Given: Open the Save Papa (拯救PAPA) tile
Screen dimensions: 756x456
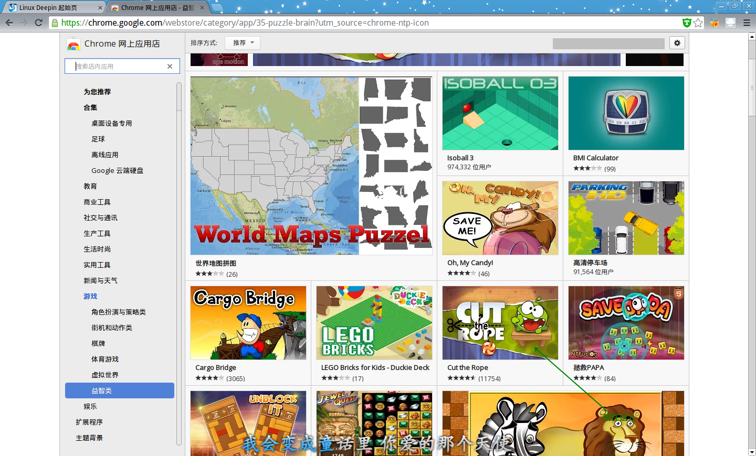Looking at the screenshot, I should (x=626, y=333).
